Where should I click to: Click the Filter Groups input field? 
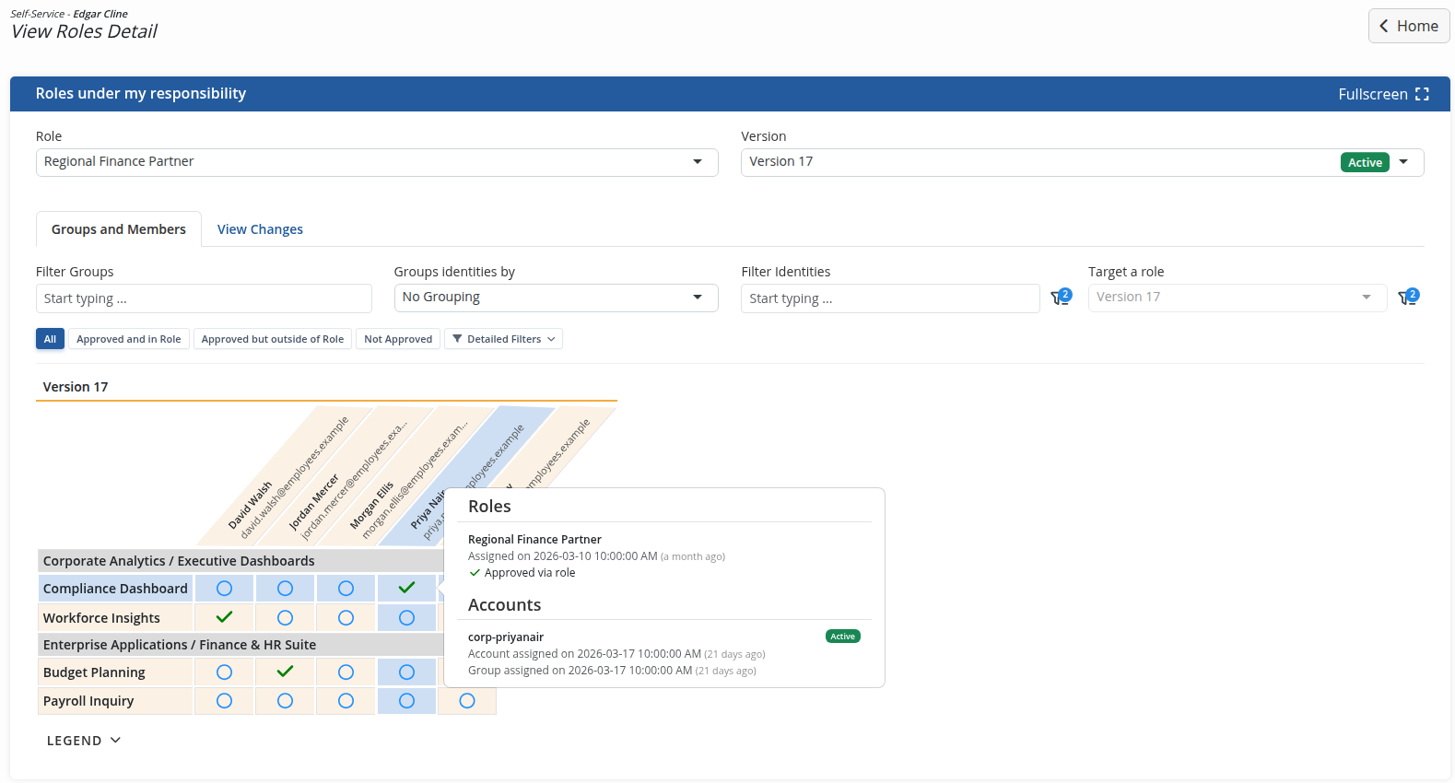point(204,298)
